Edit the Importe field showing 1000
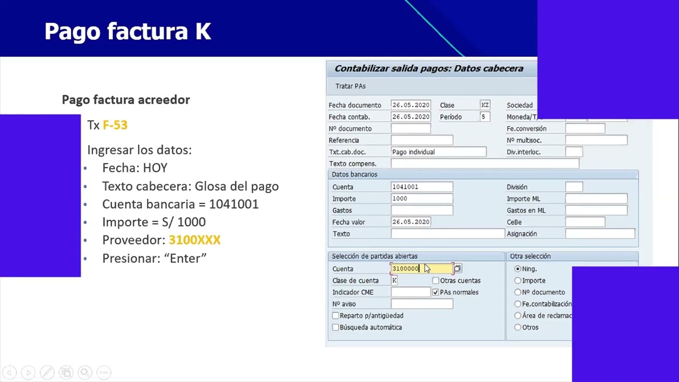 (422, 198)
